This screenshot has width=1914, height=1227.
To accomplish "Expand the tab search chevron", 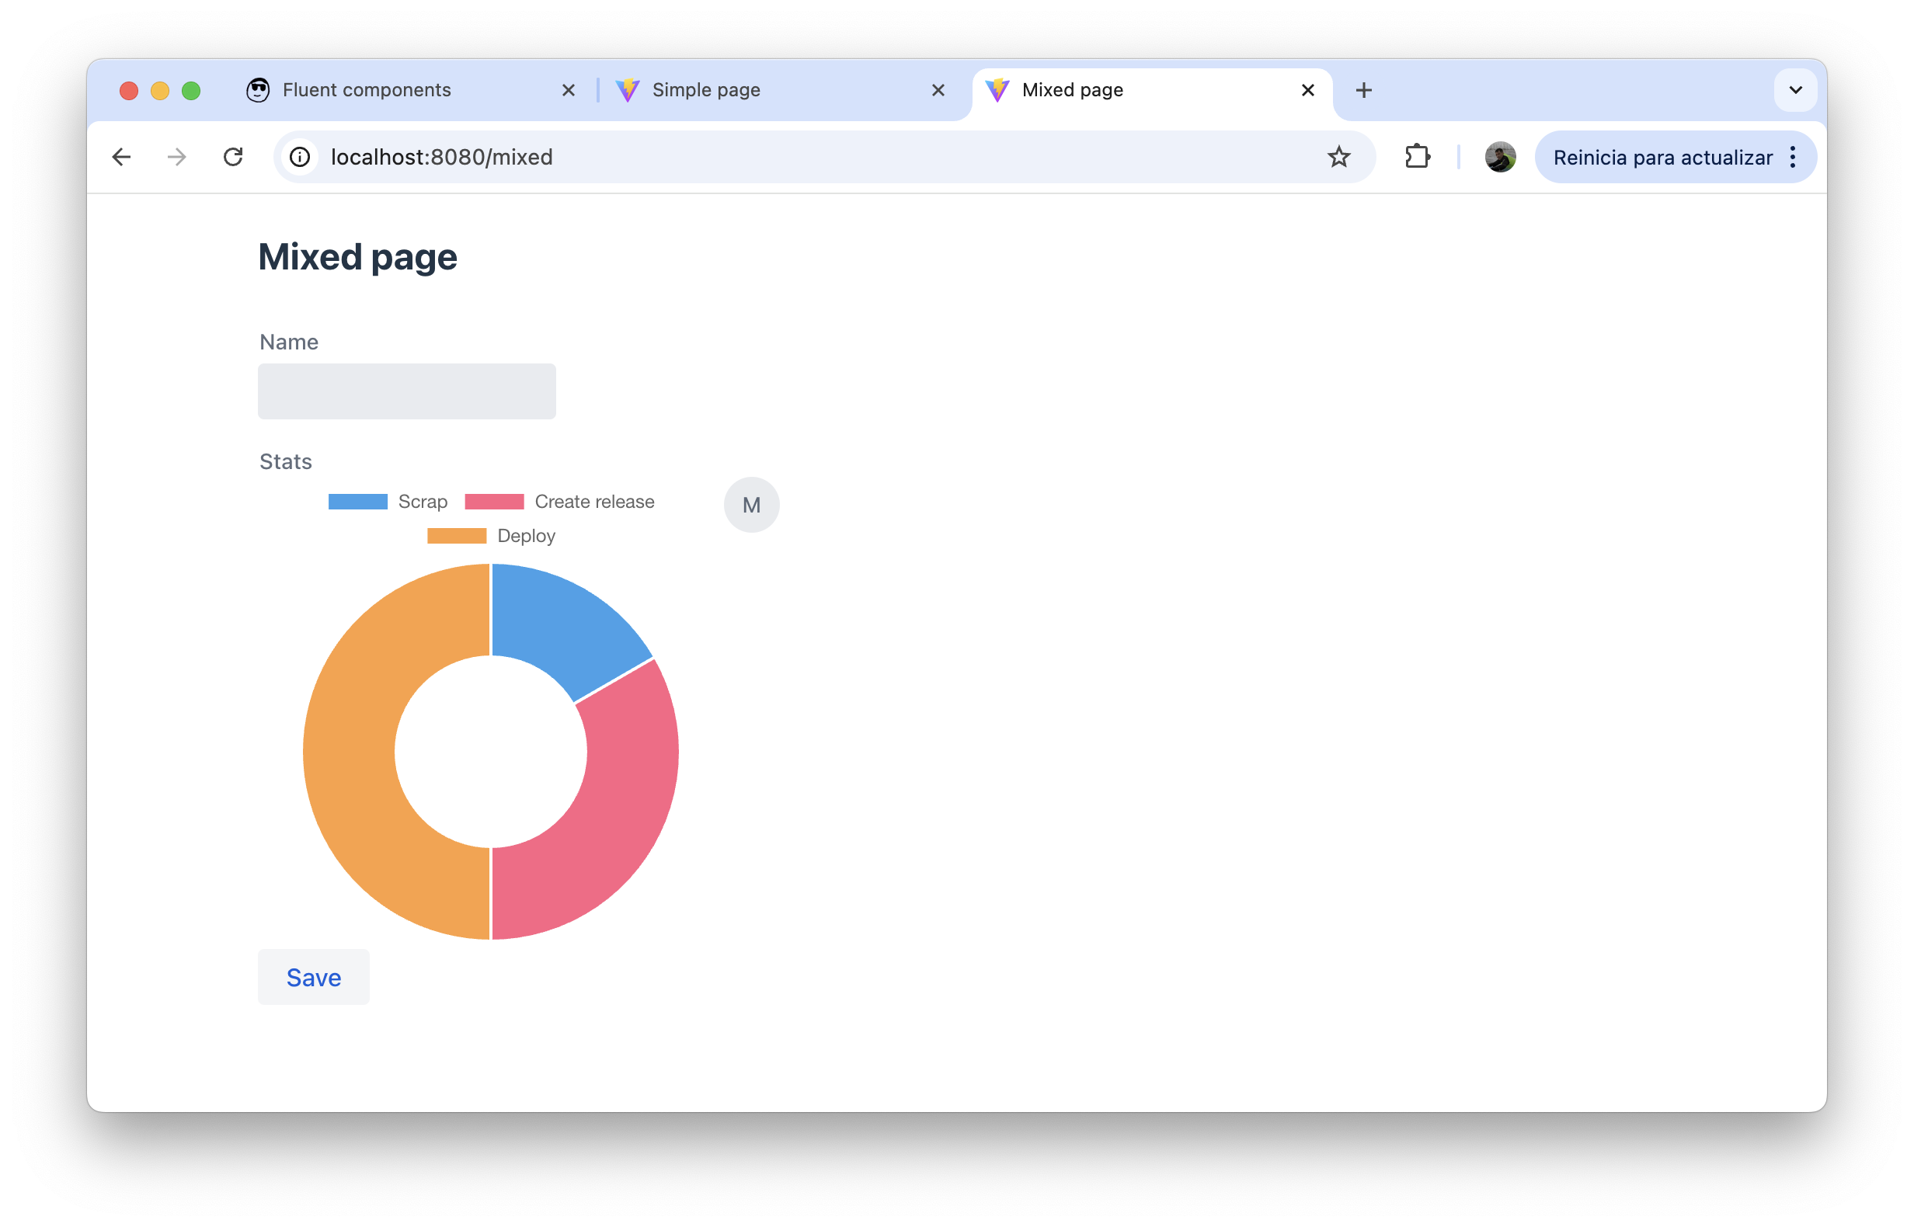I will point(1794,90).
